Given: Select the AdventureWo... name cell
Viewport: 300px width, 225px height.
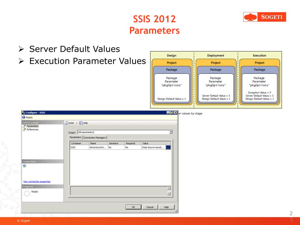Looking at the screenshot, I should pos(98,147).
